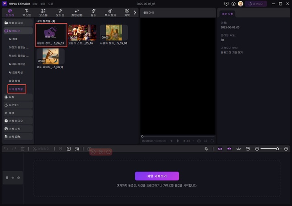
Task: Play the video in the player
Action: (178, 141)
